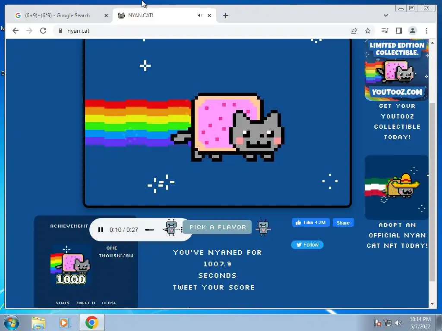442x331 pixels.
Task: Select the NYAN.CAT! tab
Action: coord(164,16)
